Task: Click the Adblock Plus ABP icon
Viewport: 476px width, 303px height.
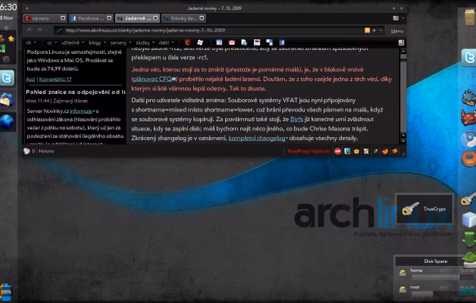Action: click(337, 151)
